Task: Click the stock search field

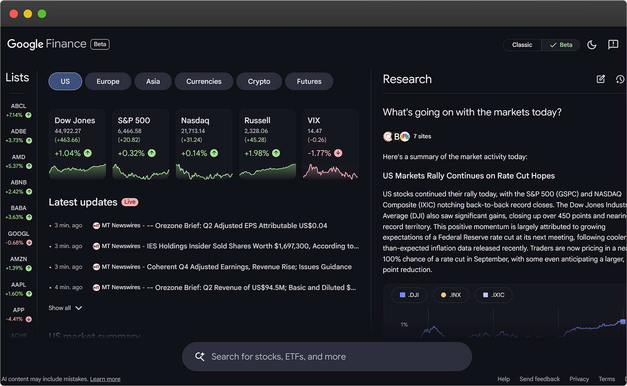Action: 327,357
